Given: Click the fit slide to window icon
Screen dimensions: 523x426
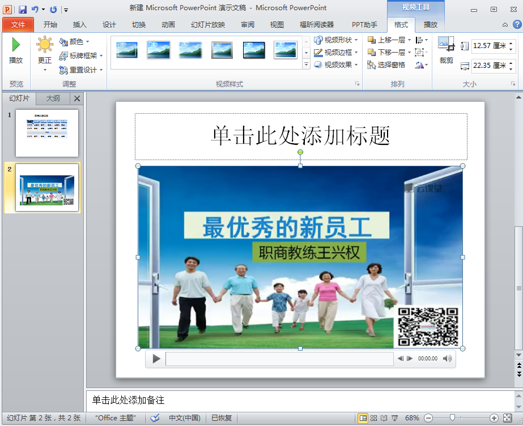Looking at the screenshot, I should [x=508, y=418].
